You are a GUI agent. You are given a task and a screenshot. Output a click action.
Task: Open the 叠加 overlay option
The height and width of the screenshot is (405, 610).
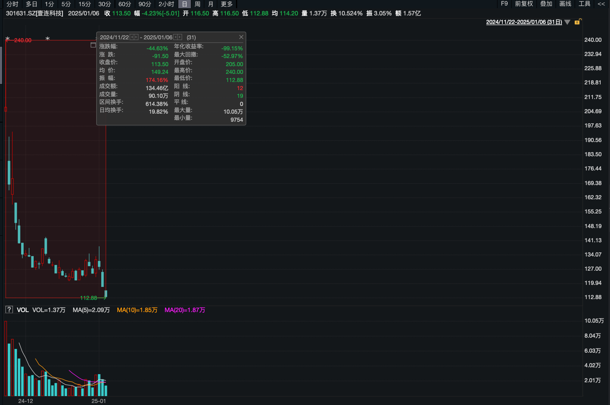click(546, 4)
